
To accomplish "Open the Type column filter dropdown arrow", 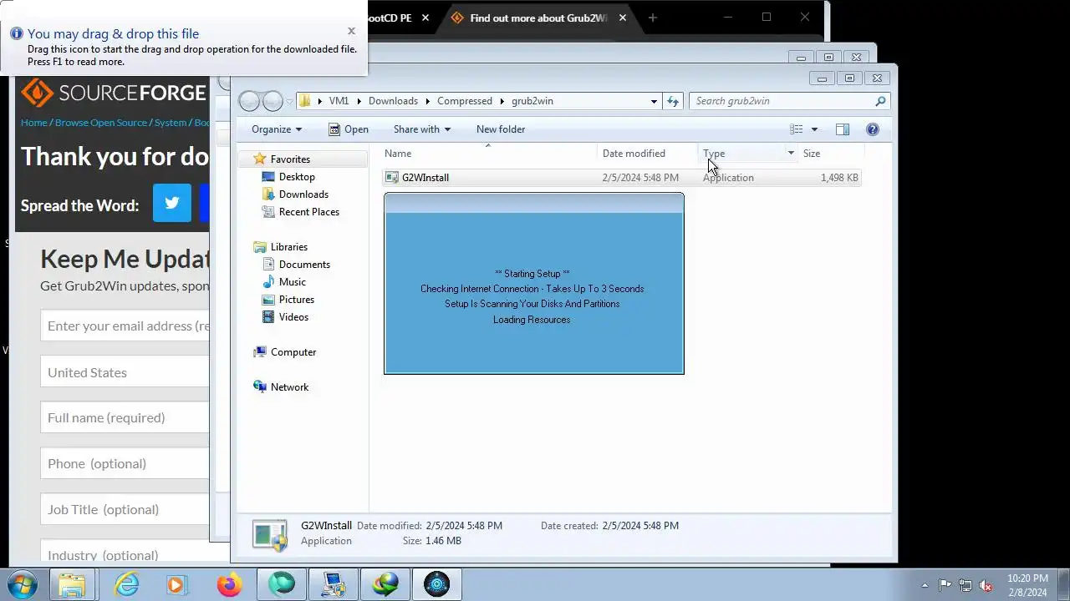I will [791, 154].
